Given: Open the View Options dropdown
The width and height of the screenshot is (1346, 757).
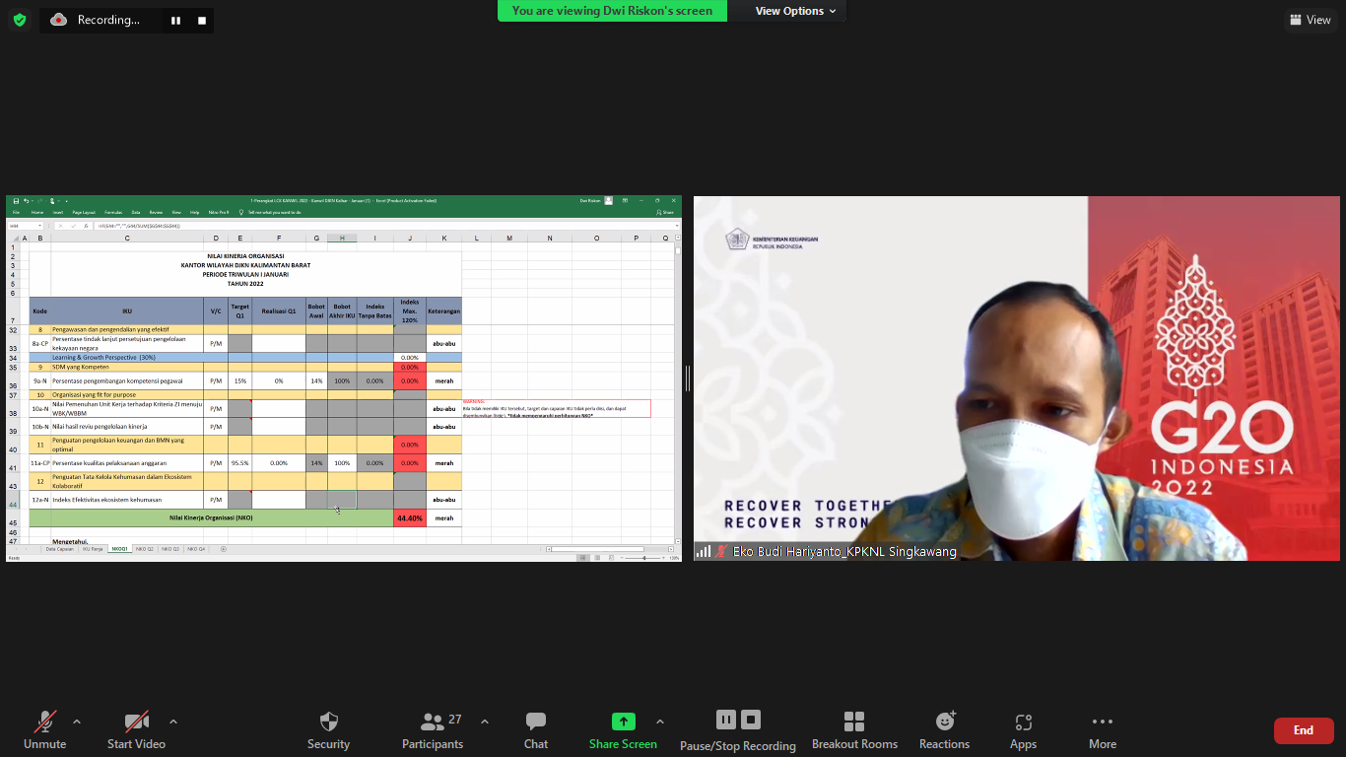Looking at the screenshot, I should click(x=795, y=11).
